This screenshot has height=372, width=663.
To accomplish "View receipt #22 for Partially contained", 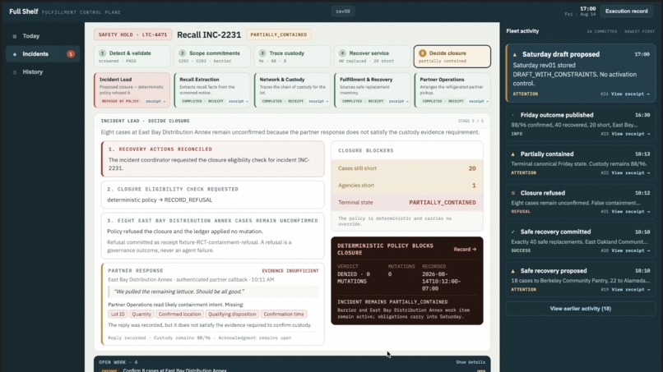I will coord(630,173).
